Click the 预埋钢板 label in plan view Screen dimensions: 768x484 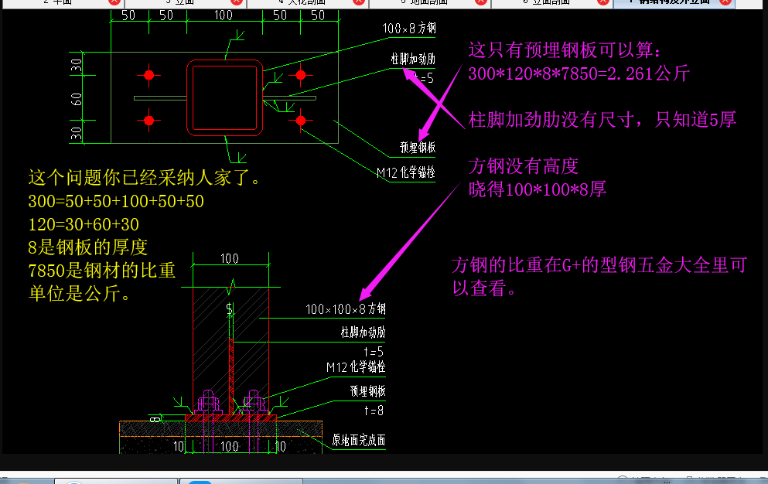(x=418, y=147)
